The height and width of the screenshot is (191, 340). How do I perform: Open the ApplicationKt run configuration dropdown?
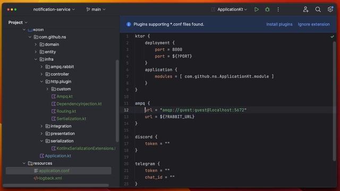point(232,10)
